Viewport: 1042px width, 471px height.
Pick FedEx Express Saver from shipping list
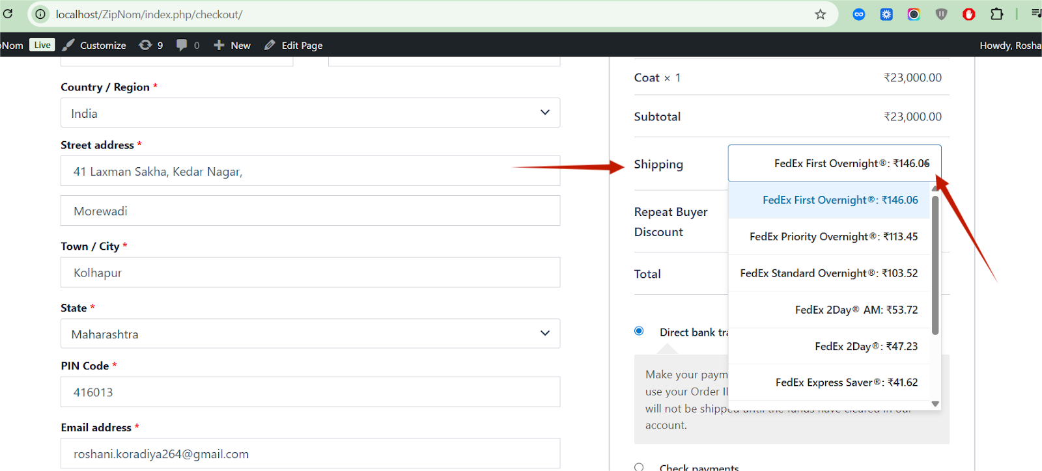point(846,383)
